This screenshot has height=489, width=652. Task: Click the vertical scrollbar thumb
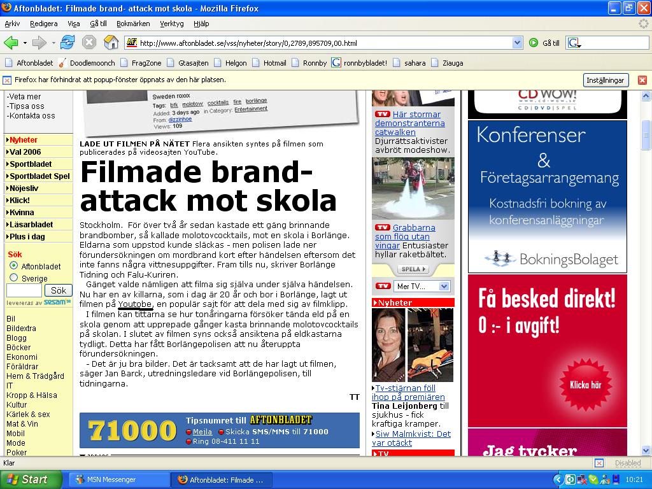pos(646,135)
